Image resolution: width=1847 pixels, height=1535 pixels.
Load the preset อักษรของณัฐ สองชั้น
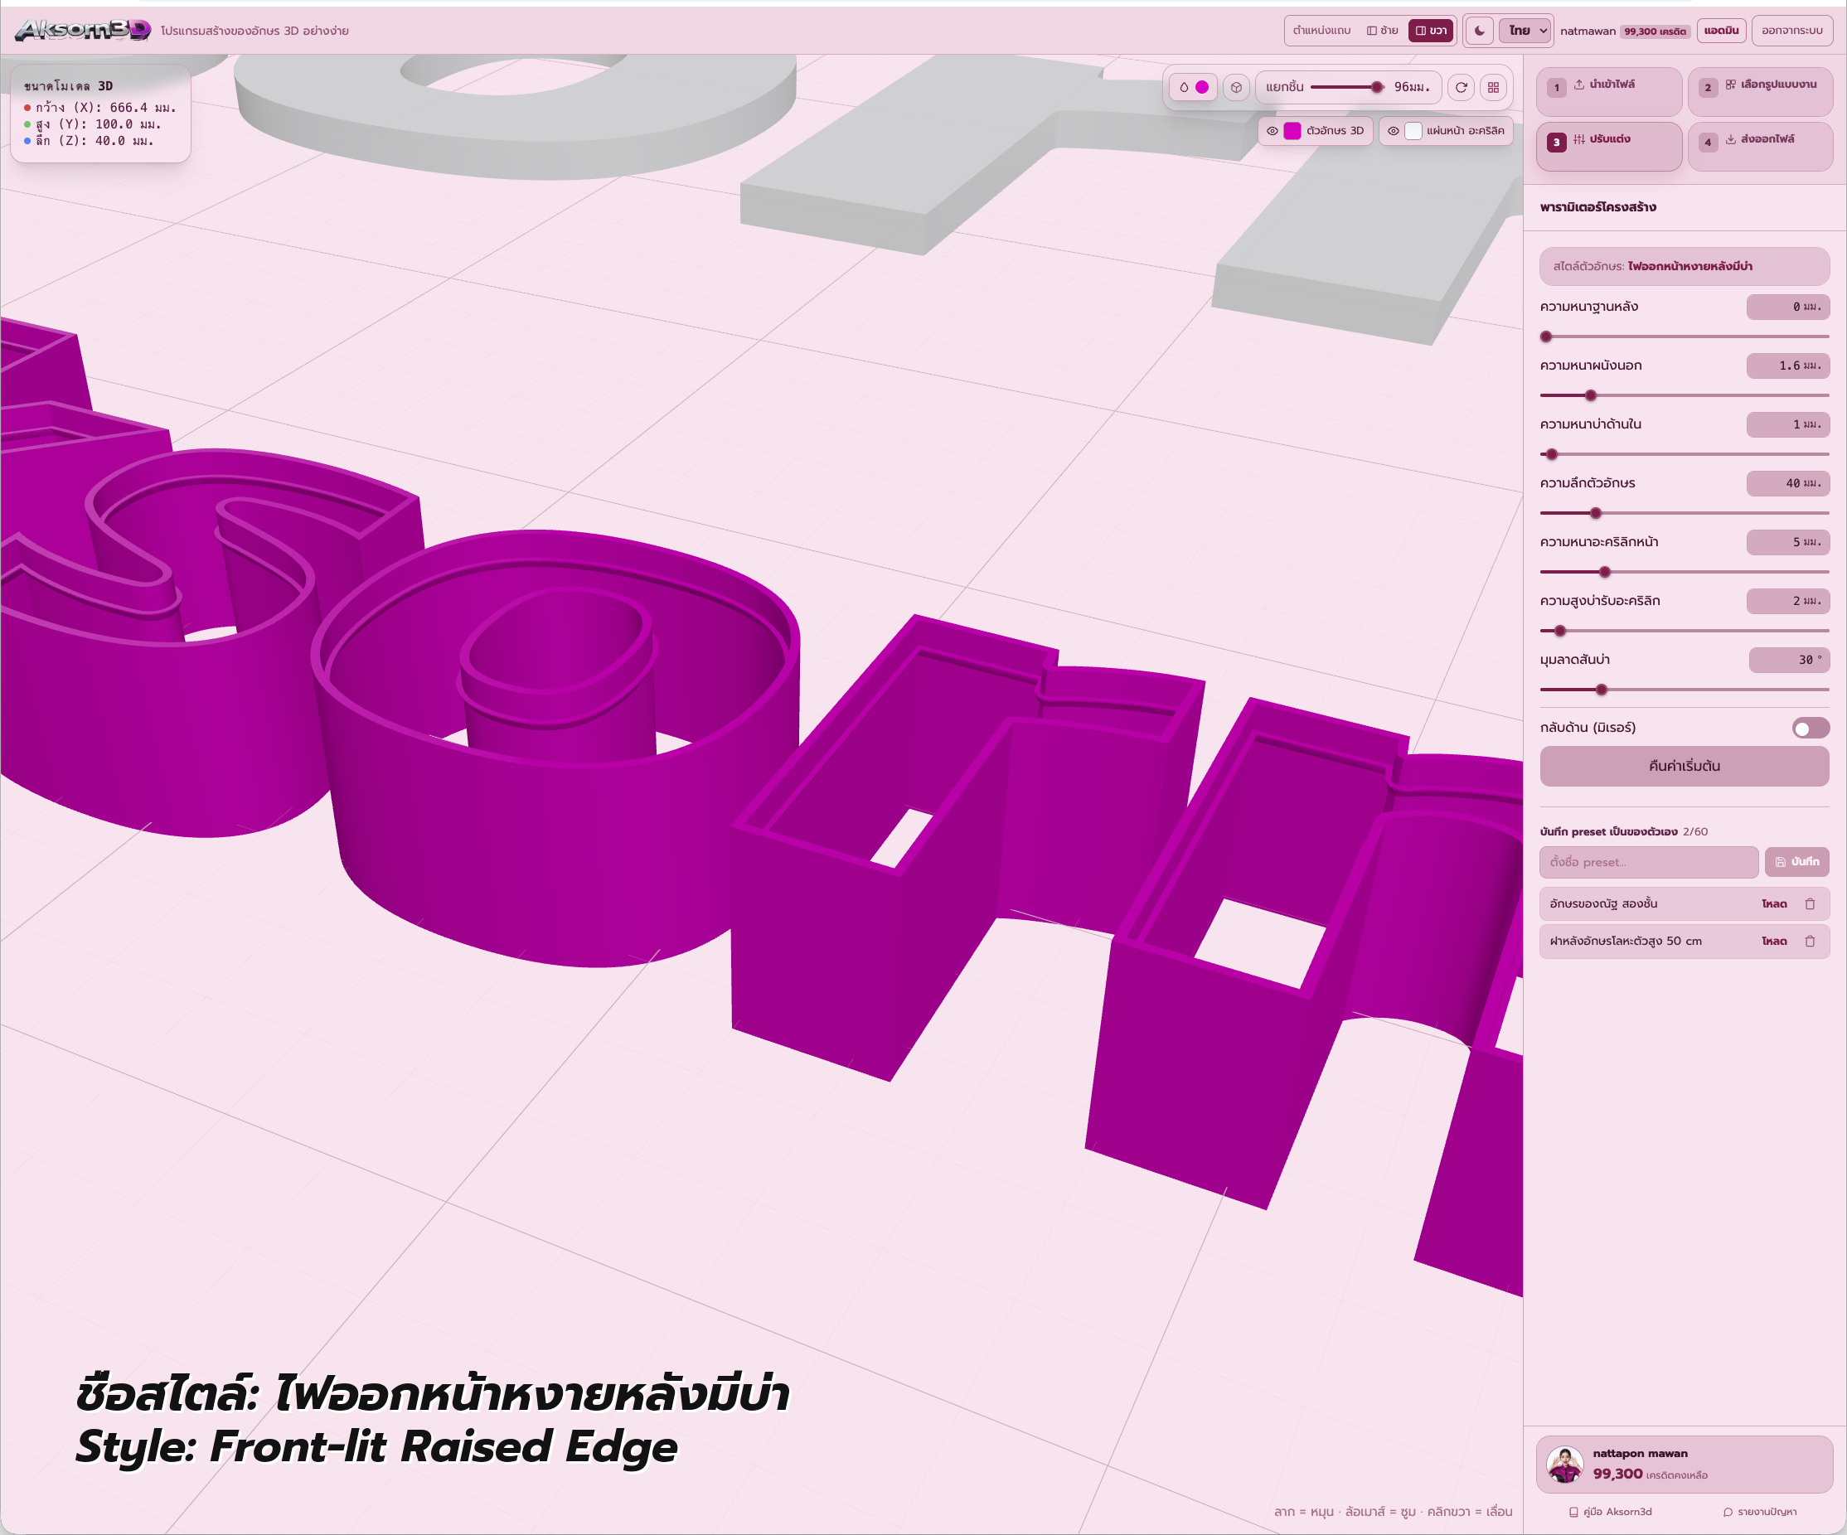(1774, 903)
